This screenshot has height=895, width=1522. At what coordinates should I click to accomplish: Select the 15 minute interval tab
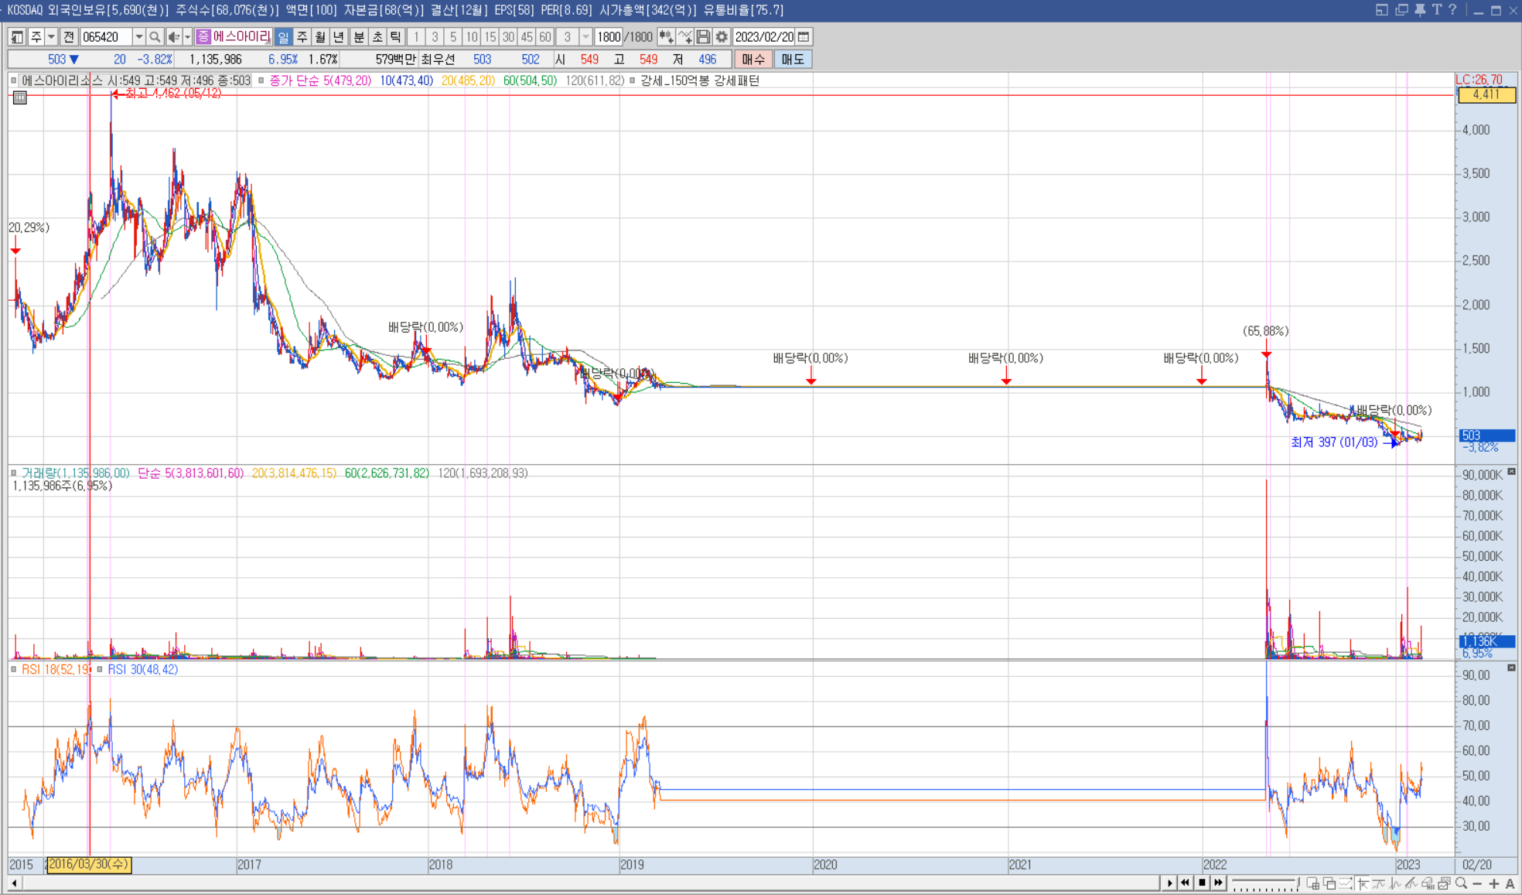[x=490, y=37]
